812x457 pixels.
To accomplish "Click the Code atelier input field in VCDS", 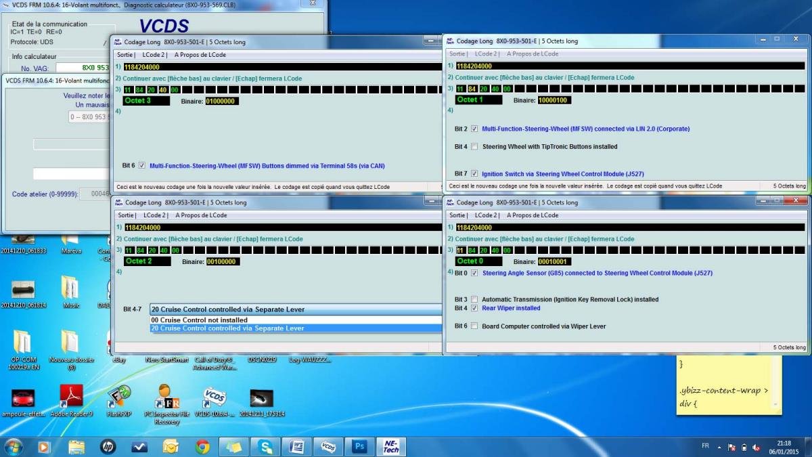I will click(95, 194).
